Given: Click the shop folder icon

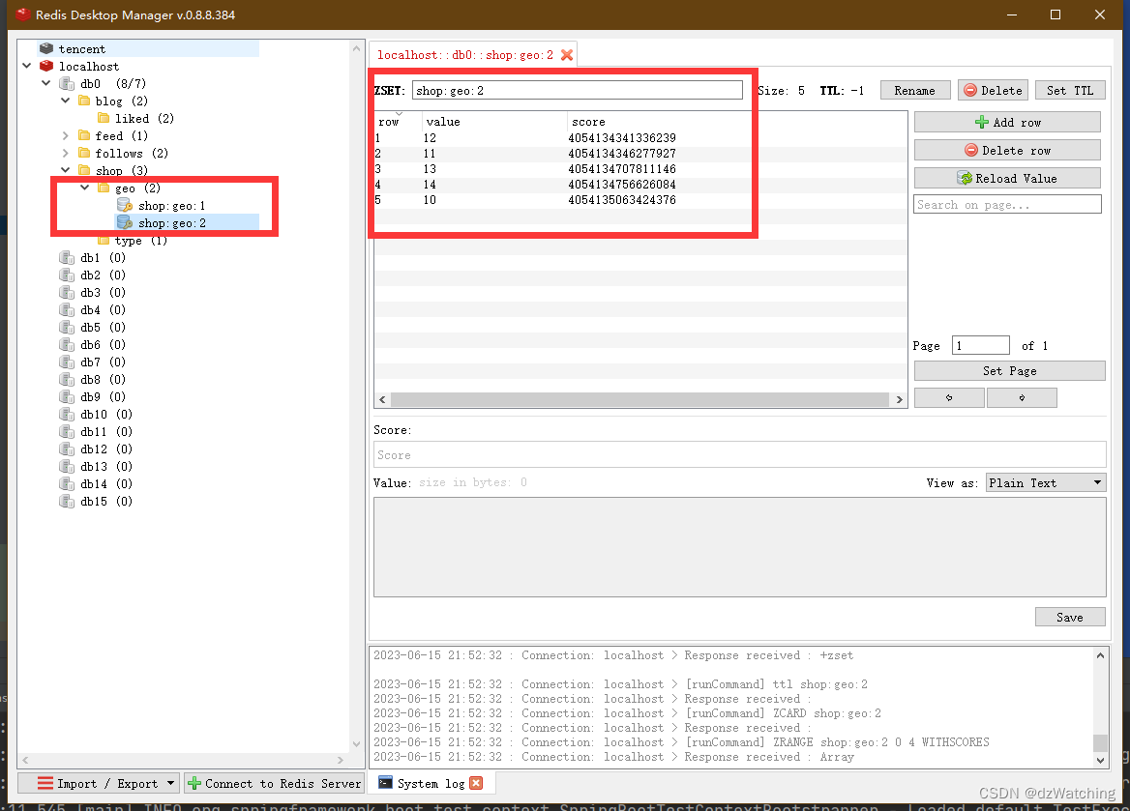Looking at the screenshot, I should point(84,170).
